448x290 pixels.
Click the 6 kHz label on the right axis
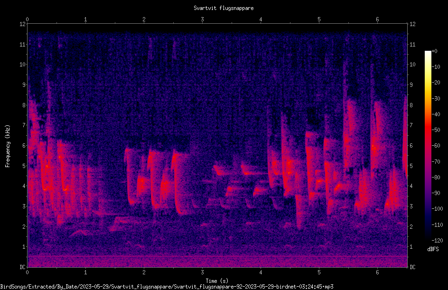tap(411, 146)
